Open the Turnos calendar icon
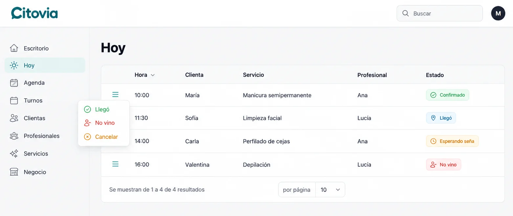The width and height of the screenshot is (513, 216). [14, 100]
